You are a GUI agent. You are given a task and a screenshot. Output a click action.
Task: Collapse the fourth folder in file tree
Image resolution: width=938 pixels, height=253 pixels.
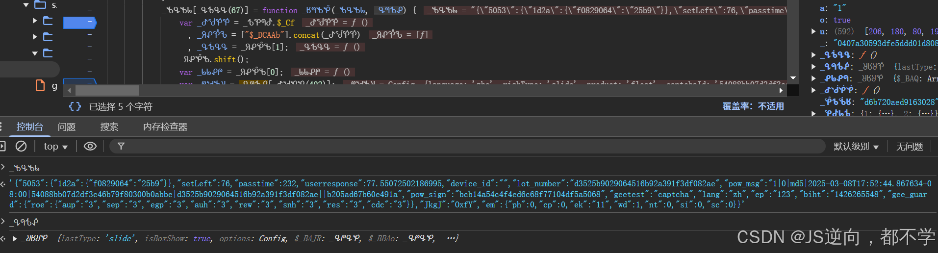[x=35, y=53]
